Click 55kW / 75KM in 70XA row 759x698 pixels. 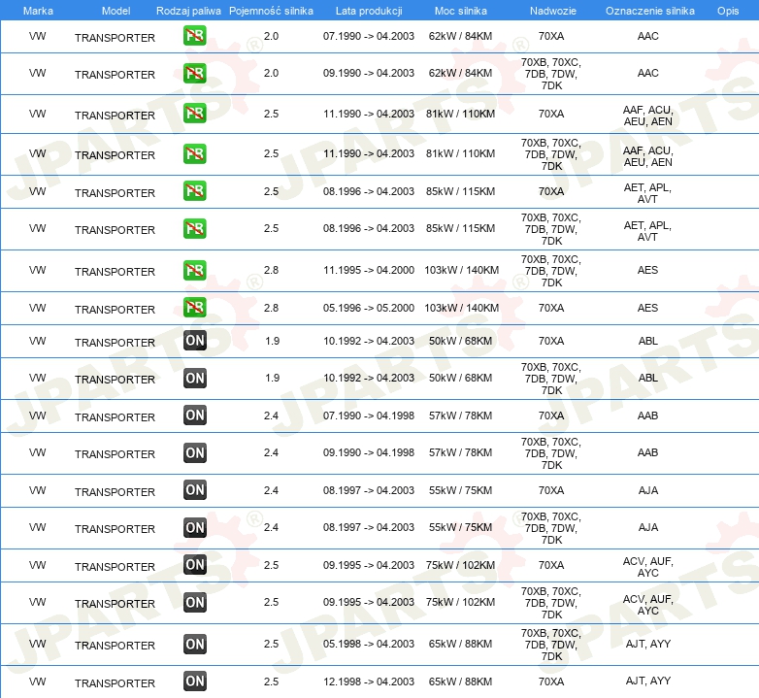coord(460,490)
